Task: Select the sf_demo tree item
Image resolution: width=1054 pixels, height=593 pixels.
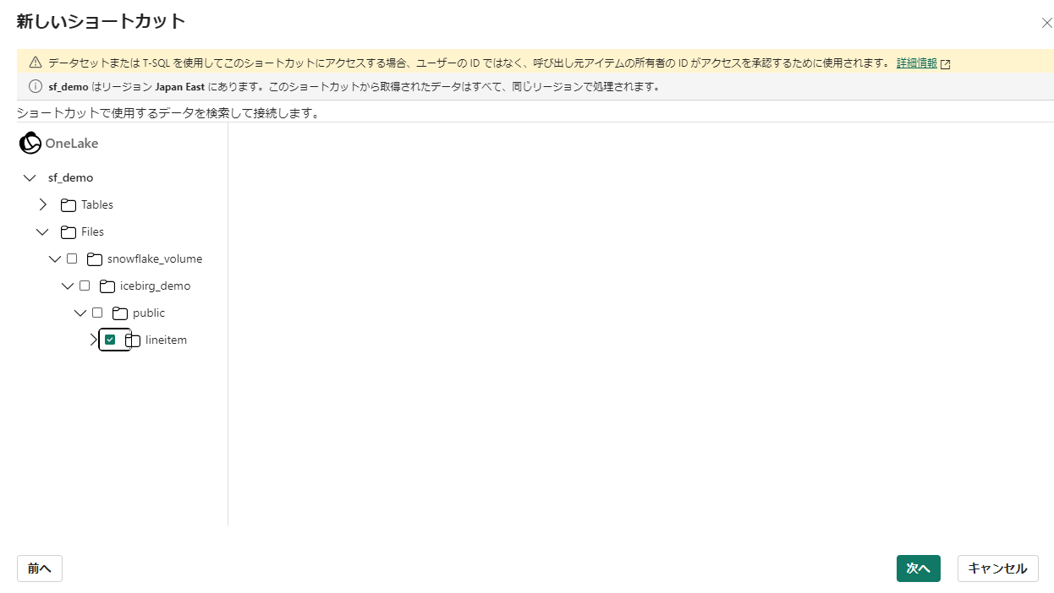Action: [x=69, y=177]
